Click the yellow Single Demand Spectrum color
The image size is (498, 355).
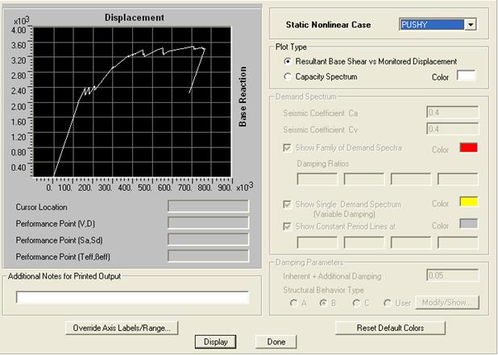pyautogui.click(x=468, y=202)
